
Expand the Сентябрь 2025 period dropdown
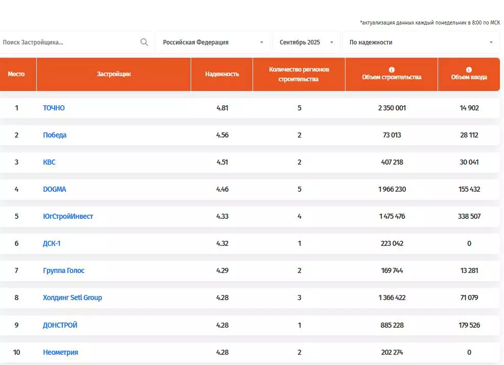306,42
